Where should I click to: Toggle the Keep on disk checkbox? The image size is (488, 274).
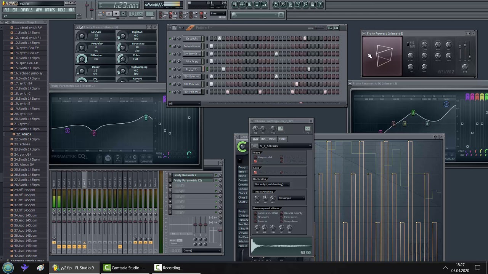pyautogui.click(x=255, y=157)
